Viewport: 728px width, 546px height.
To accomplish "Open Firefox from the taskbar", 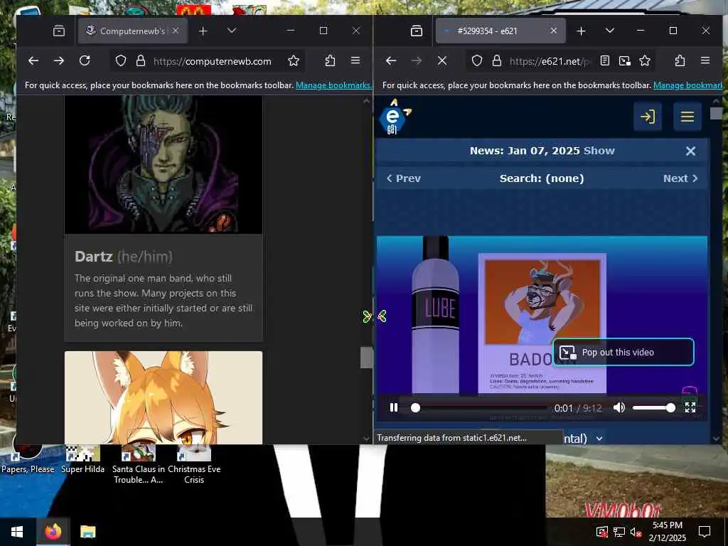I will (x=53, y=532).
